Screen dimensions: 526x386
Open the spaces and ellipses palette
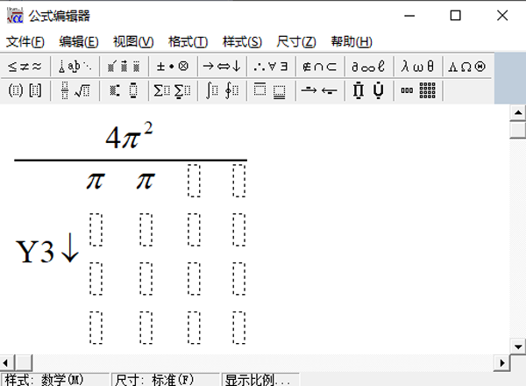(75, 67)
